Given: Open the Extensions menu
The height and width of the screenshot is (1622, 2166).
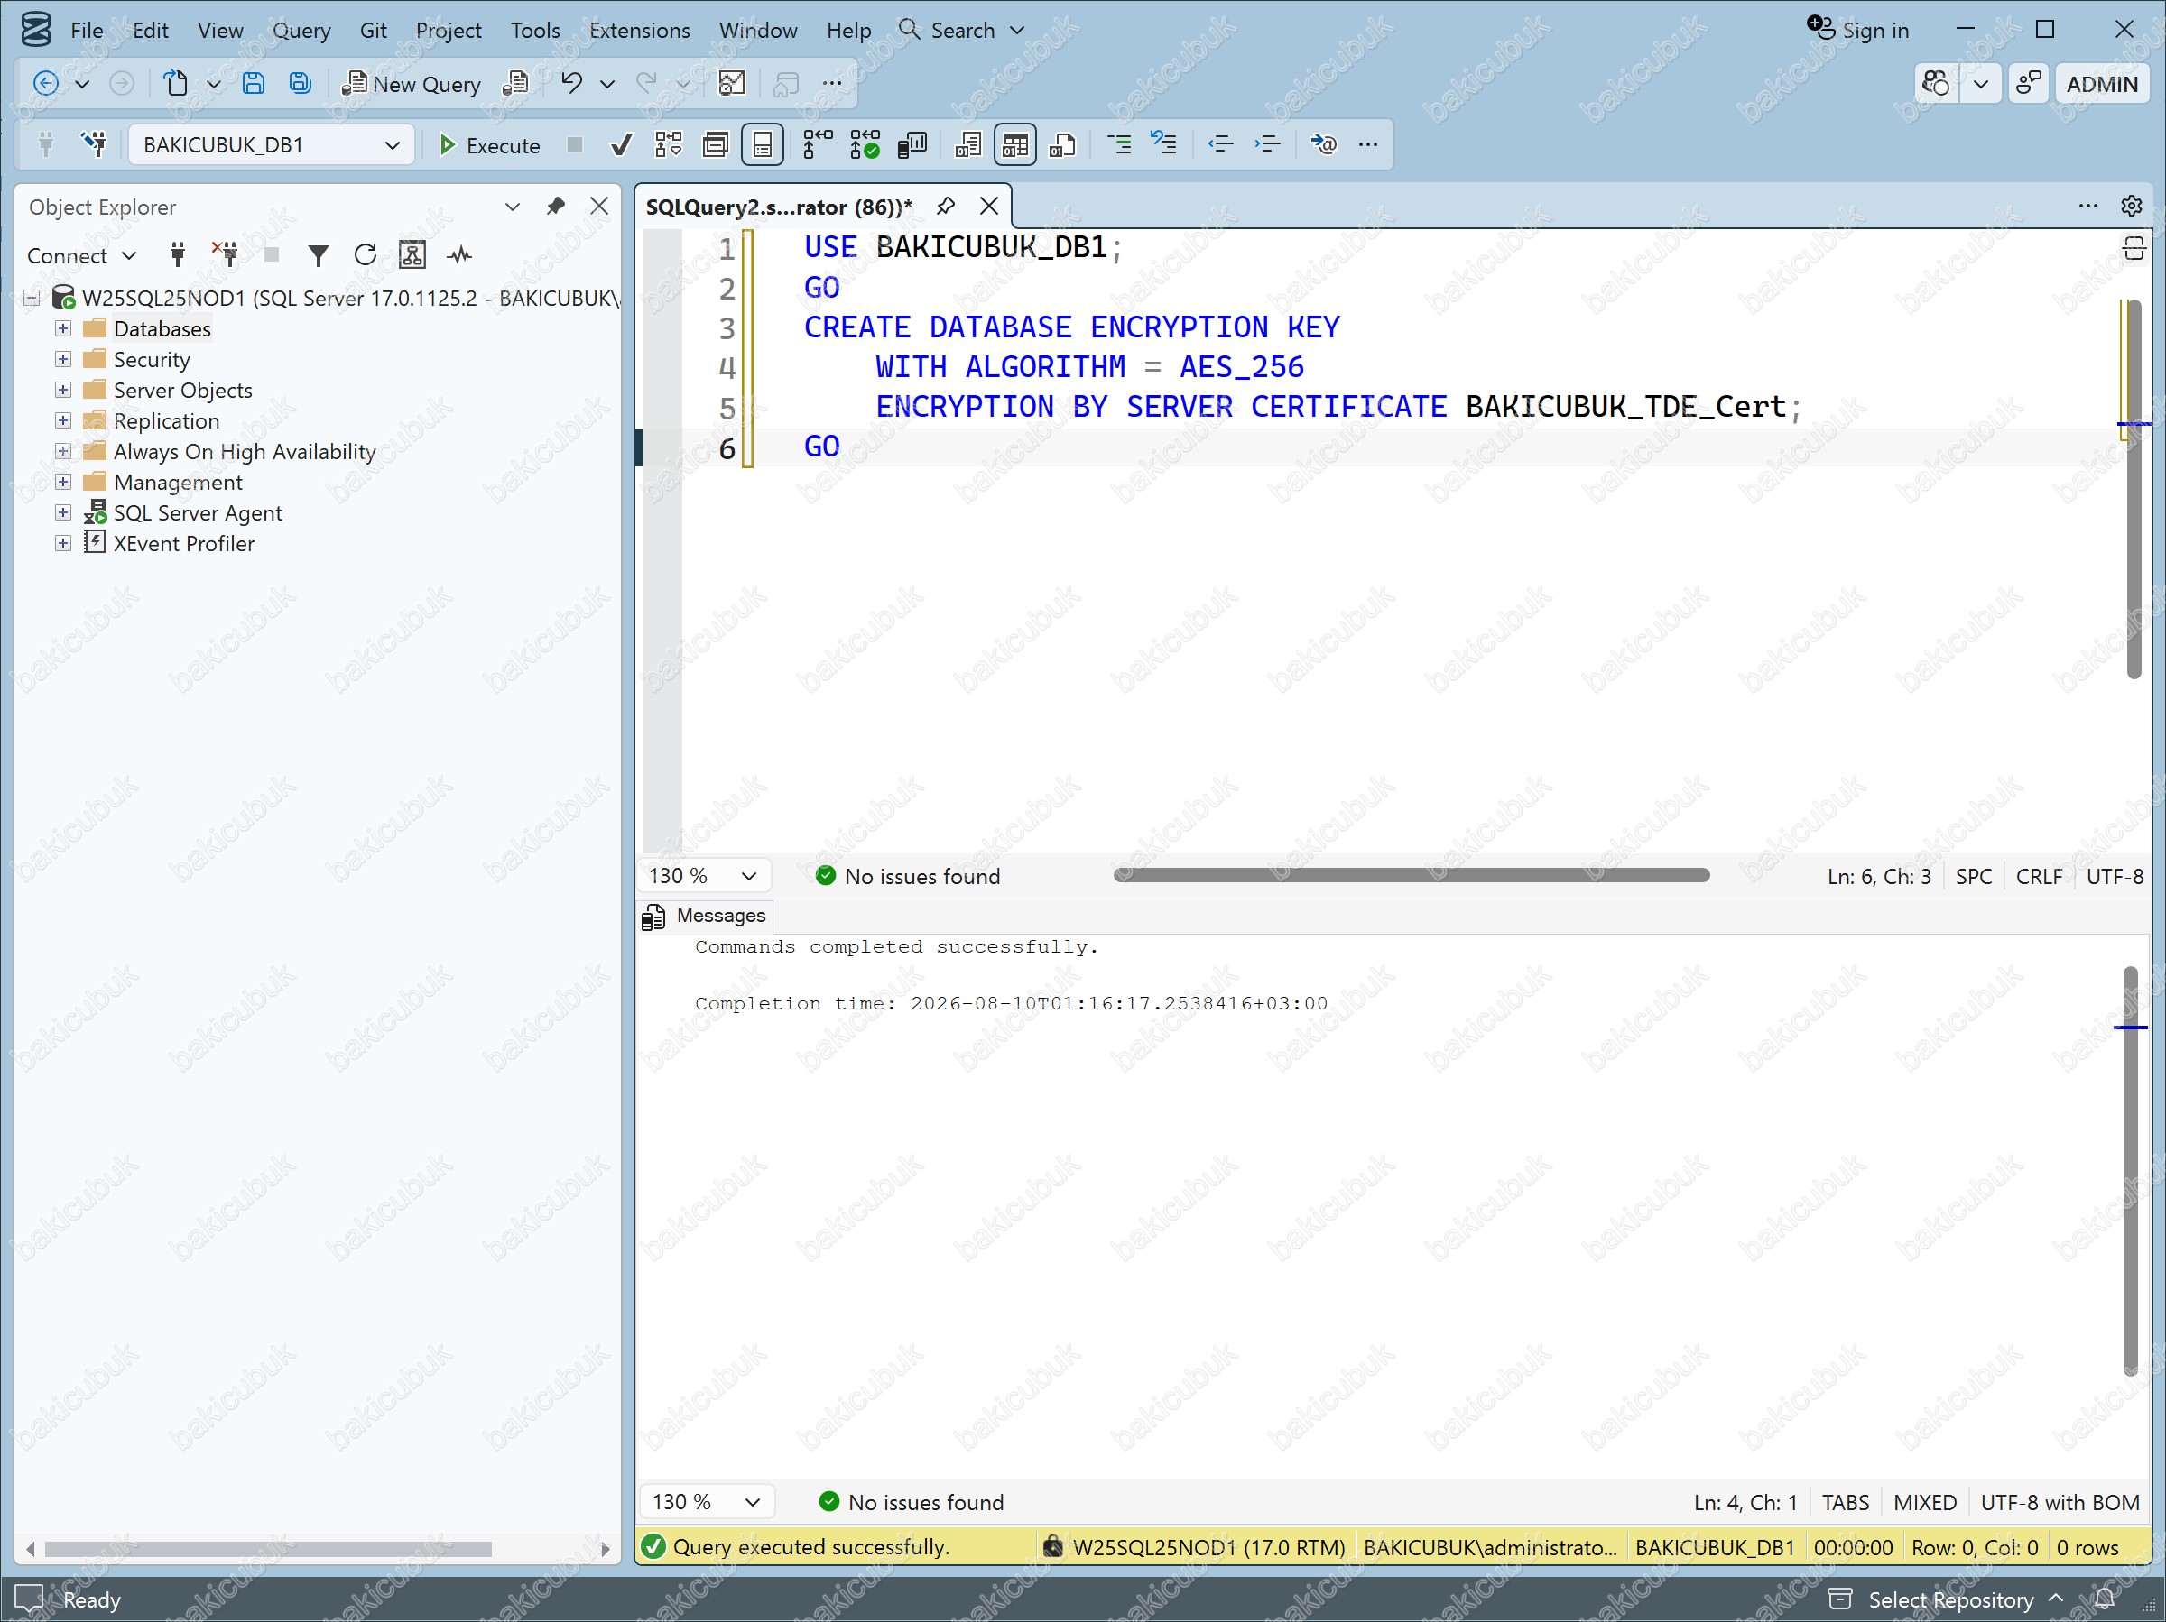Looking at the screenshot, I should (639, 31).
